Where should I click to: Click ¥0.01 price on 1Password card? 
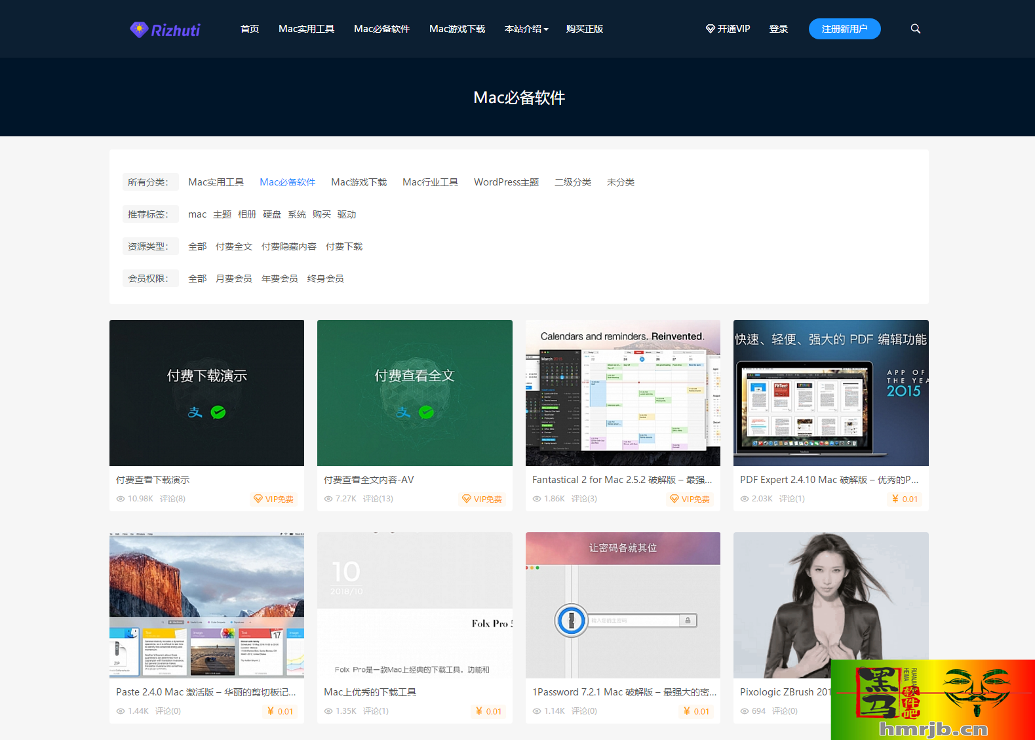coord(696,711)
